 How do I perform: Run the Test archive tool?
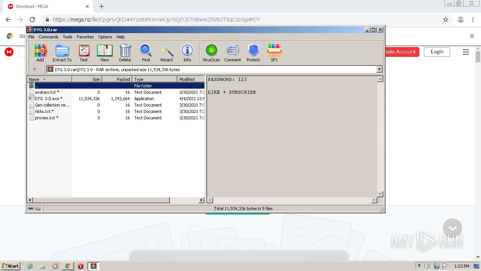coord(84,53)
